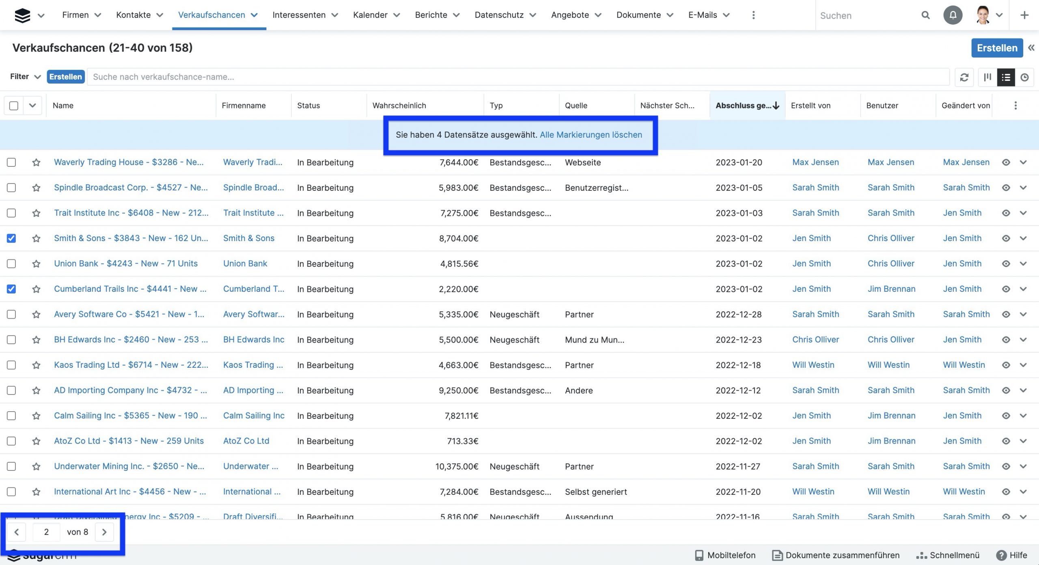Image resolution: width=1039 pixels, height=565 pixels.
Task: Open the notifications bell
Action: pyautogui.click(x=953, y=15)
